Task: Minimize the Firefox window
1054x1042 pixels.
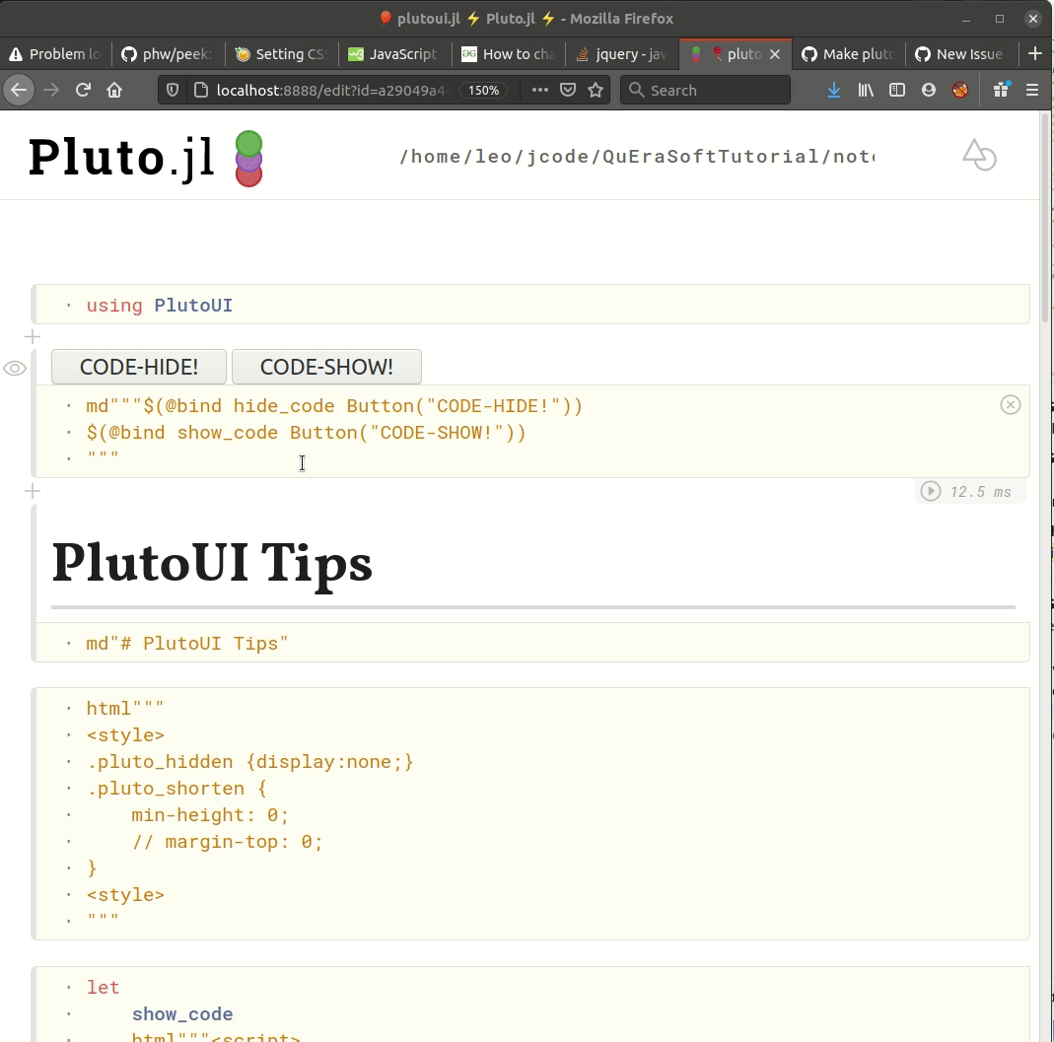Action: point(966,19)
